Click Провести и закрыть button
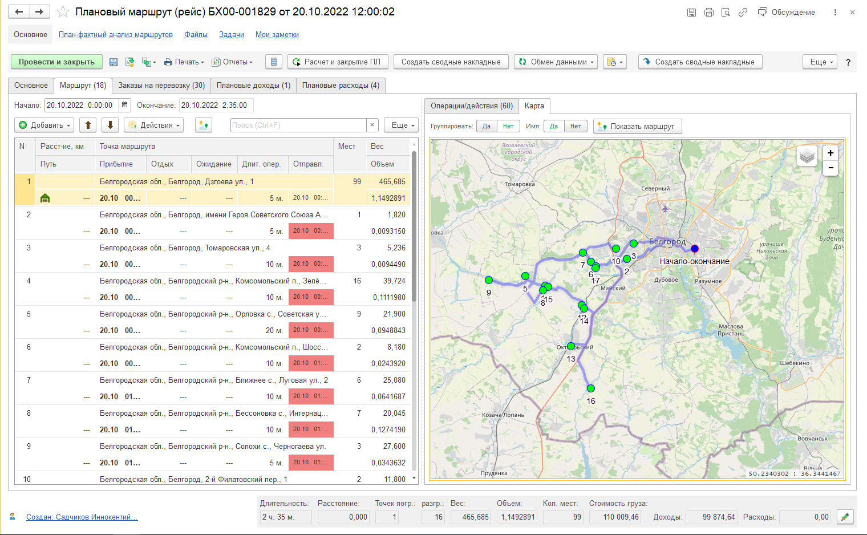This screenshot has height=535, width=867. pyautogui.click(x=56, y=62)
